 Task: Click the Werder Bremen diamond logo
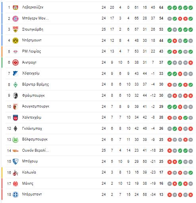15,85
